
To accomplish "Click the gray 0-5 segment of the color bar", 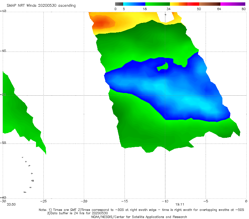I will [119, 4].
